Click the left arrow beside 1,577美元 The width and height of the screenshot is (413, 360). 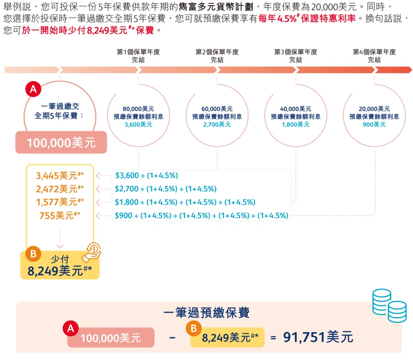click(x=103, y=202)
